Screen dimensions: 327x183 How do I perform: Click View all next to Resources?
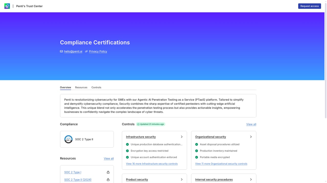coord(109,159)
